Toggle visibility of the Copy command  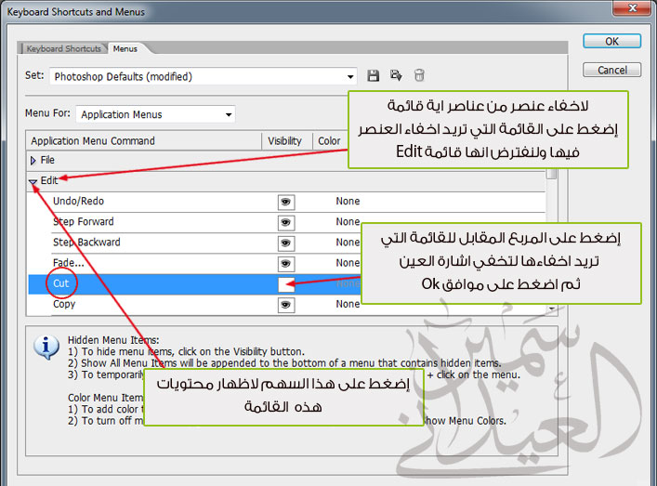point(286,304)
